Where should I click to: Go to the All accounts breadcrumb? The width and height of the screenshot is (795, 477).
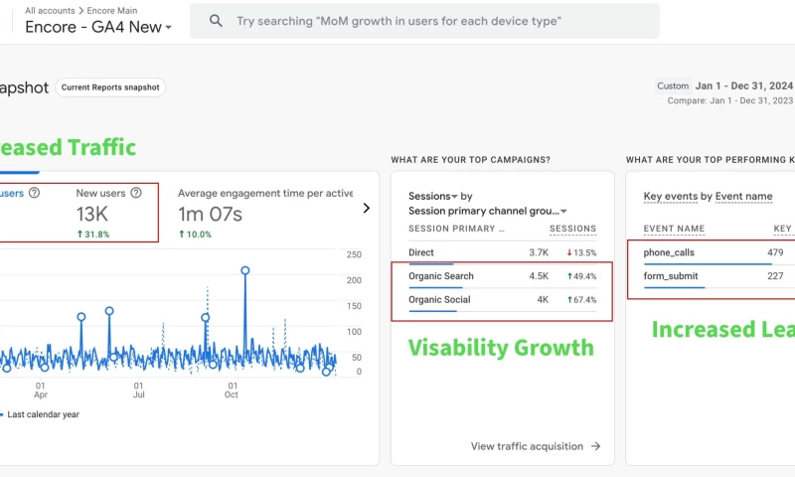click(50, 10)
